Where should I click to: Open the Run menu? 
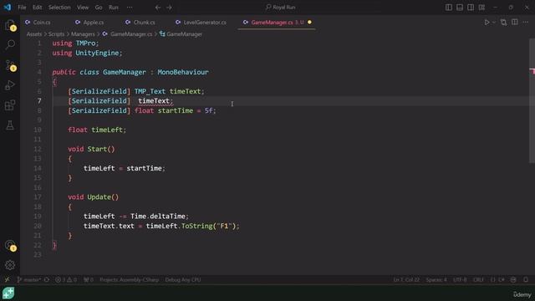(x=114, y=8)
